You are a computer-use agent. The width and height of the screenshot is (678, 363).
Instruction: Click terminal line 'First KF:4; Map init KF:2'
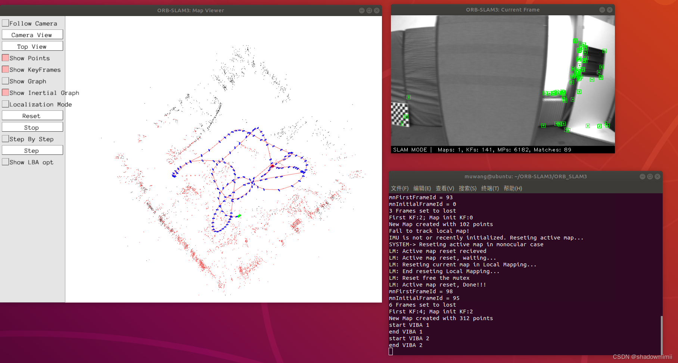(x=431, y=312)
